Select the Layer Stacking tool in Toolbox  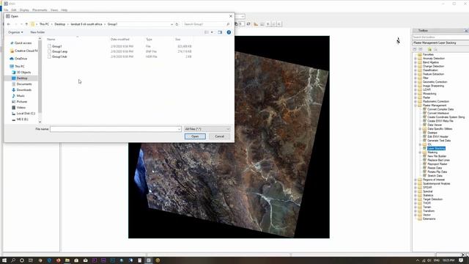coord(436,148)
